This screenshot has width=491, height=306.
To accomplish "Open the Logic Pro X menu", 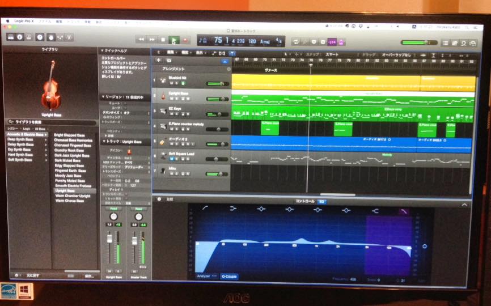I will (x=24, y=21).
